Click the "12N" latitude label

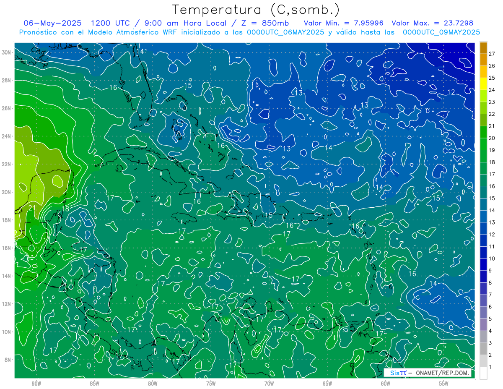pos(6,304)
